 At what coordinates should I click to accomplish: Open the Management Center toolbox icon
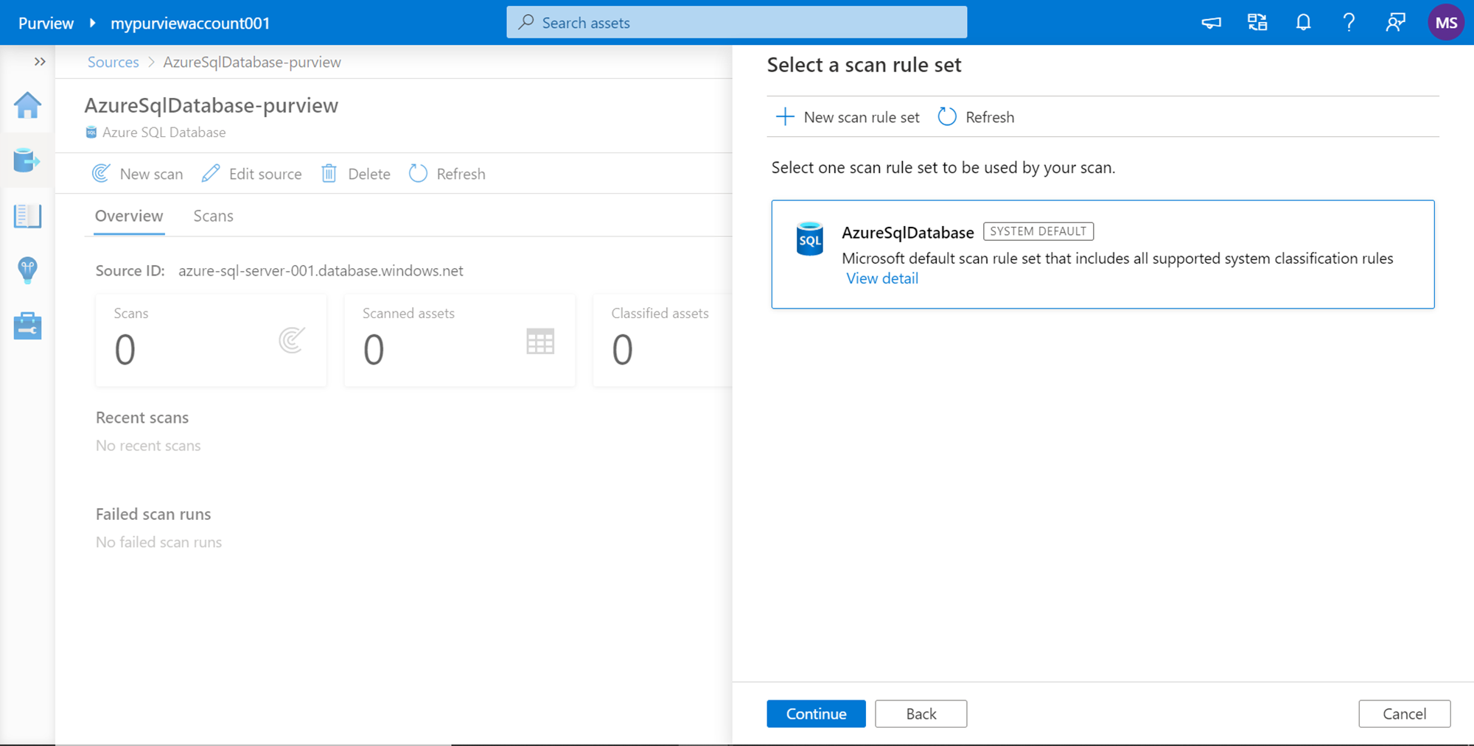click(x=27, y=326)
